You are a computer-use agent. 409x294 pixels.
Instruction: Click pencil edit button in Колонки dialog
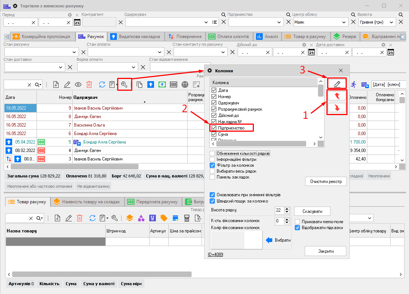click(337, 84)
